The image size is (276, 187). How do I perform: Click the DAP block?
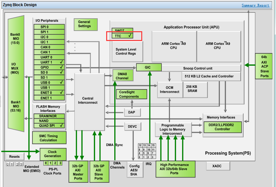[132, 113]
